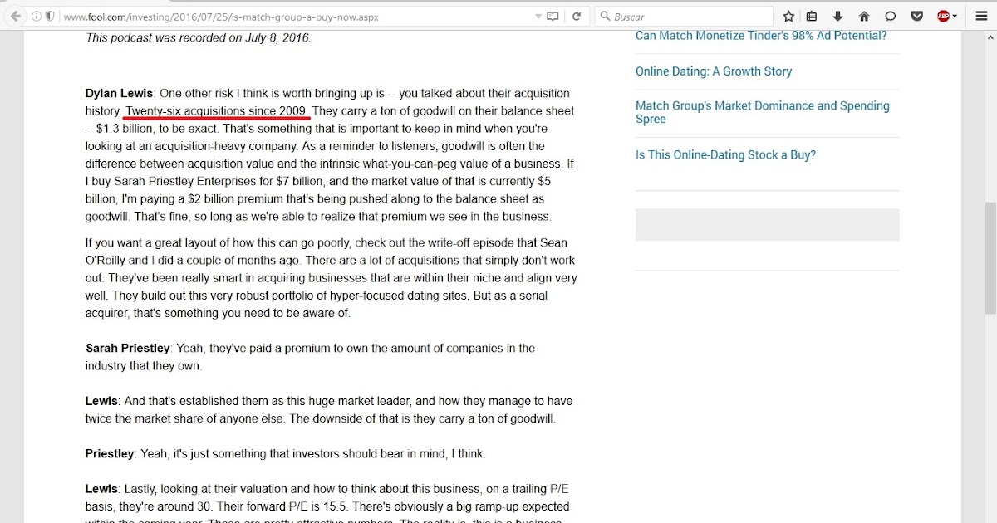Reload the current page
Screen dimensions: 997x523
576,17
